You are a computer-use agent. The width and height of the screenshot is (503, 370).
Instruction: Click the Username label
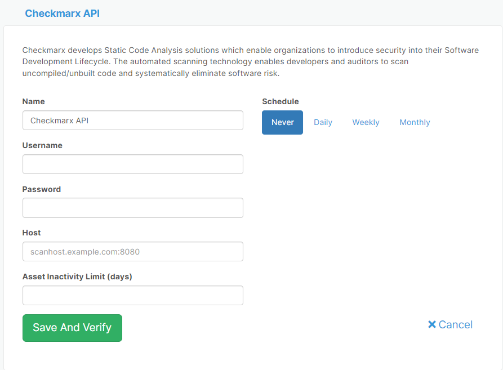(x=42, y=145)
